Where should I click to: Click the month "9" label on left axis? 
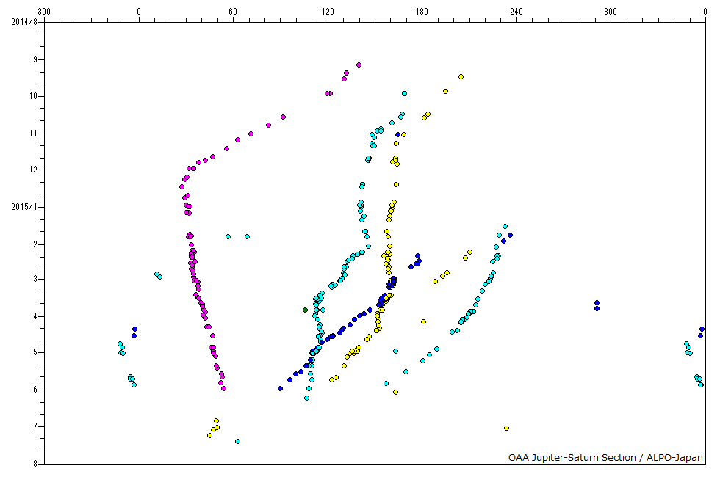[35, 59]
